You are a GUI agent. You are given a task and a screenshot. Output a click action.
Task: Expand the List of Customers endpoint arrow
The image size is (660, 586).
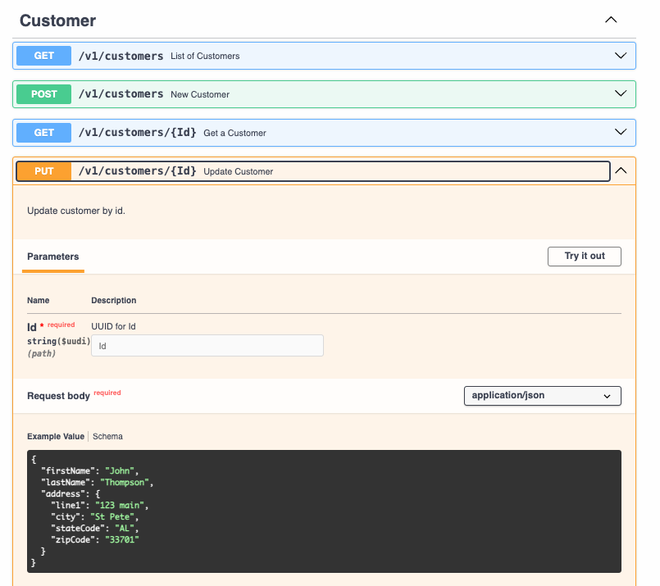pos(621,56)
